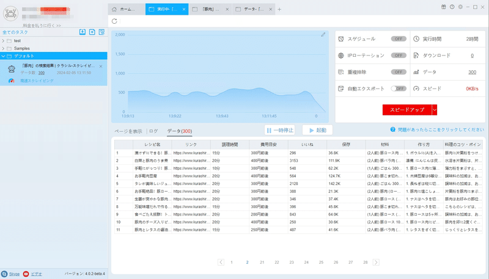Open the スピードアップ dropdown arrow

435,110
